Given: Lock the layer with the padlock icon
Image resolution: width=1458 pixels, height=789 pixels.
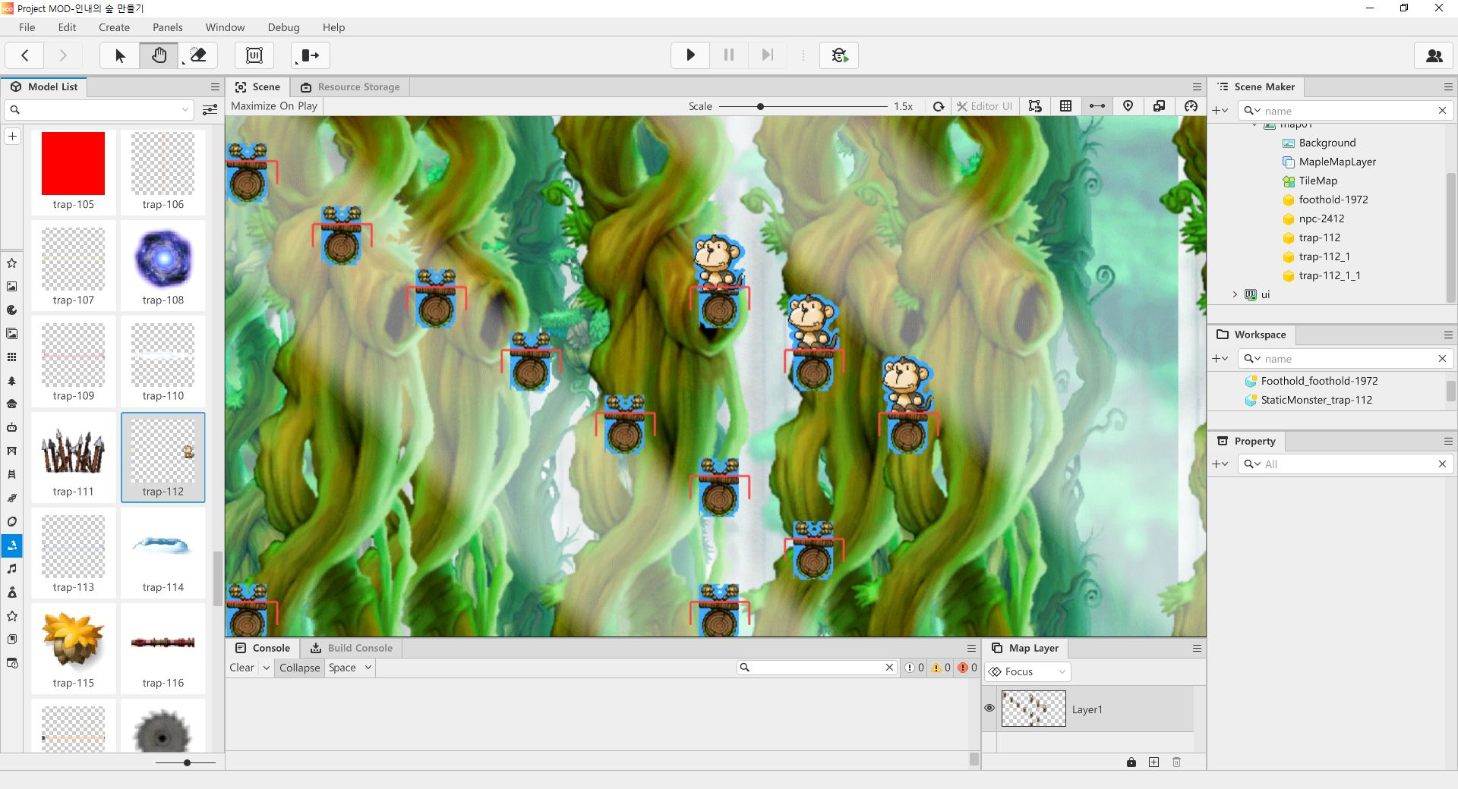Looking at the screenshot, I should click(x=1131, y=762).
